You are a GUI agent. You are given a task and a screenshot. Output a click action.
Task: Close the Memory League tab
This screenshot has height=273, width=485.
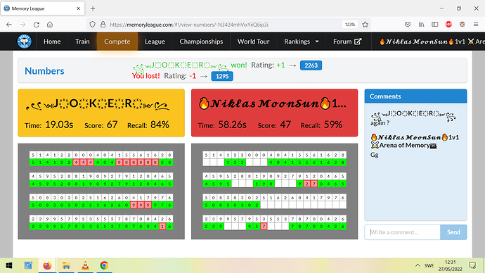pos(79,8)
